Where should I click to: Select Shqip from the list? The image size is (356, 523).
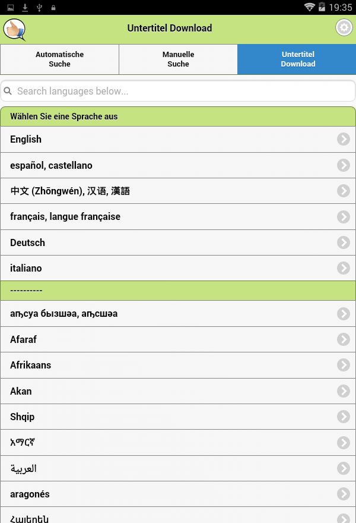178,417
